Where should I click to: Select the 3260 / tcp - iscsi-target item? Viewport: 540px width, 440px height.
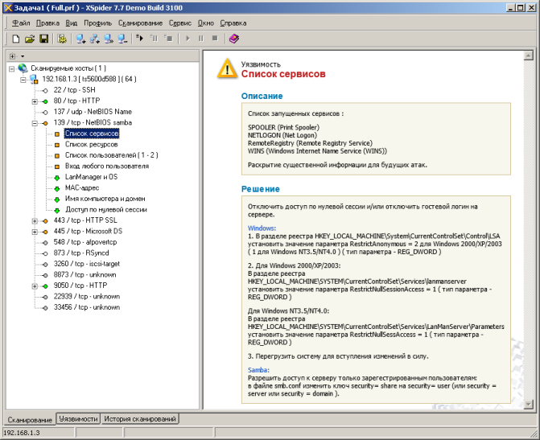tap(87, 264)
